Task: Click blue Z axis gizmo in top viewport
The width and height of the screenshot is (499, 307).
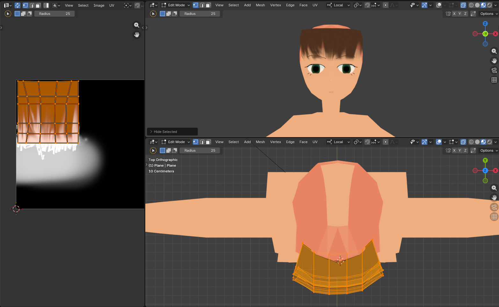Action: [485, 24]
